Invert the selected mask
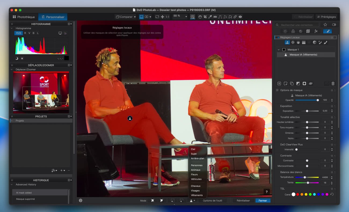Viewport: 349px width, 212px height. [x=298, y=84]
